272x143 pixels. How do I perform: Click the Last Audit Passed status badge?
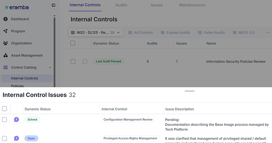click(x=108, y=61)
